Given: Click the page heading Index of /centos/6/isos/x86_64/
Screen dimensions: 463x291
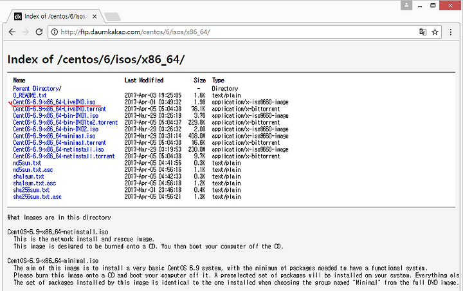Looking at the screenshot, I should coord(96,59).
